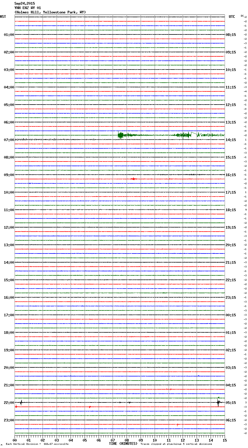Click the 21:15 UTC time label
The width and height of the screenshot is (248, 448).
[x=231, y=263]
